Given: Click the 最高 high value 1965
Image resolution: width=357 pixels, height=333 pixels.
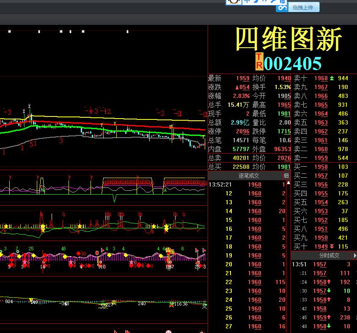Looking at the screenshot, I should tap(284, 105).
